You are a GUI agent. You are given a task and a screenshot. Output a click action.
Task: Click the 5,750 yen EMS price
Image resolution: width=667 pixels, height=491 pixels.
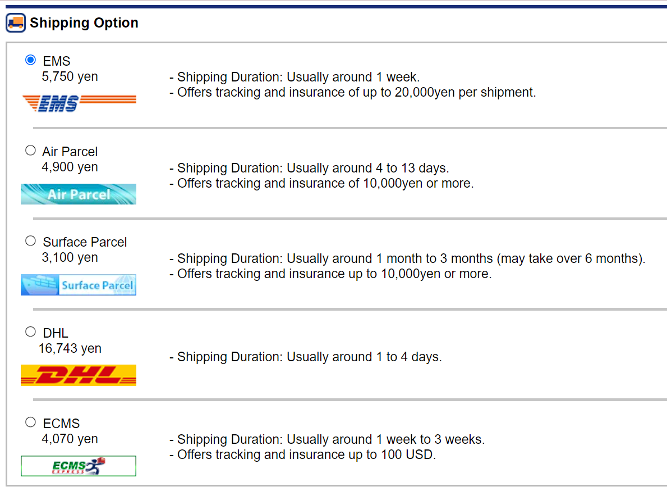click(70, 76)
